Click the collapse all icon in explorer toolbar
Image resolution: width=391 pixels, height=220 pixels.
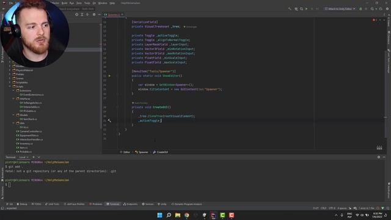(x=87, y=15)
